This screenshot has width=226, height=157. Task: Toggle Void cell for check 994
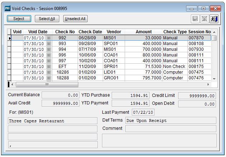click(x=17, y=49)
